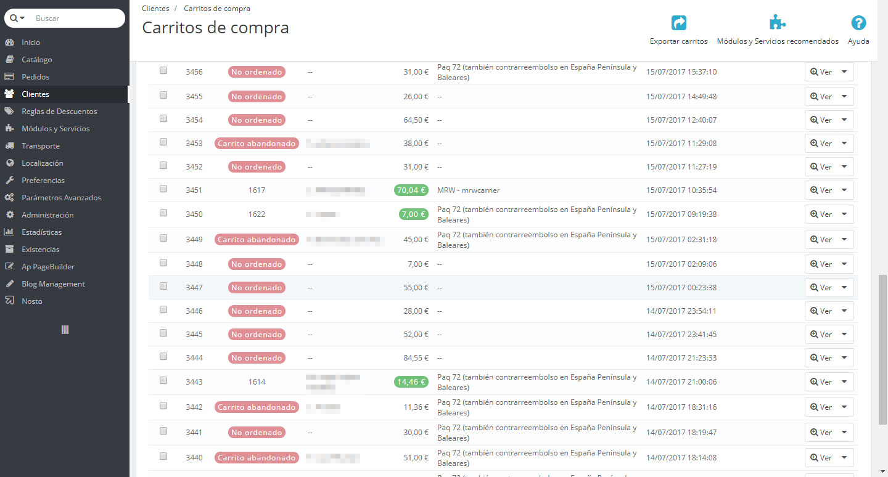
Task: Open the dropdown arrow for cart 3446
Action: [x=844, y=311]
